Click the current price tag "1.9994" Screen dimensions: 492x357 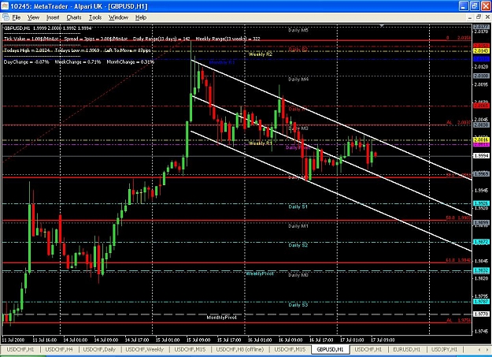[481, 156]
